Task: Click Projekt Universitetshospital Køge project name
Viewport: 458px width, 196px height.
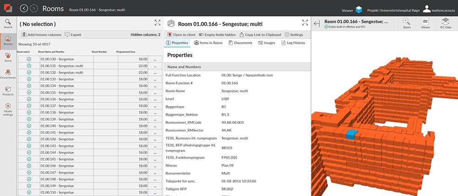Action: click(393, 11)
